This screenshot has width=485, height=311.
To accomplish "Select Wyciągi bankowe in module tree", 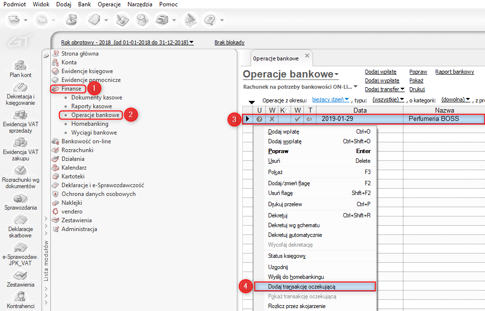I will pyautogui.click(x=94, y=133).
